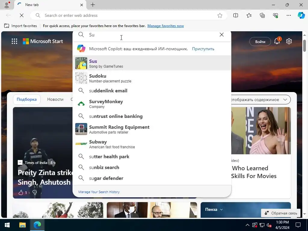Expand отображать содержимое dropdown
The width and height of the screenshot is (308, 231).
tap(261, 100)
